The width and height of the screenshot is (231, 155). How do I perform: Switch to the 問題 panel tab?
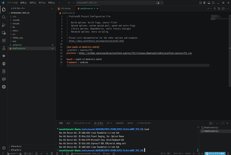tap(61, 123)
